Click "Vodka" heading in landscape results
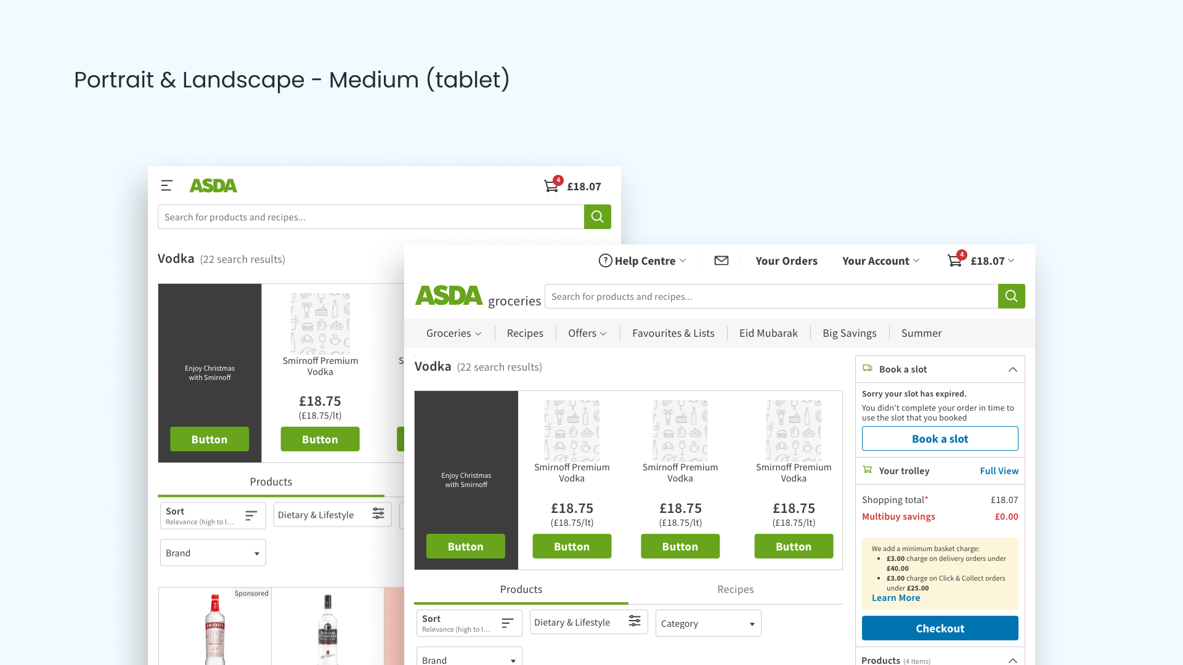 pyautogui.click(x=433, y=366)
